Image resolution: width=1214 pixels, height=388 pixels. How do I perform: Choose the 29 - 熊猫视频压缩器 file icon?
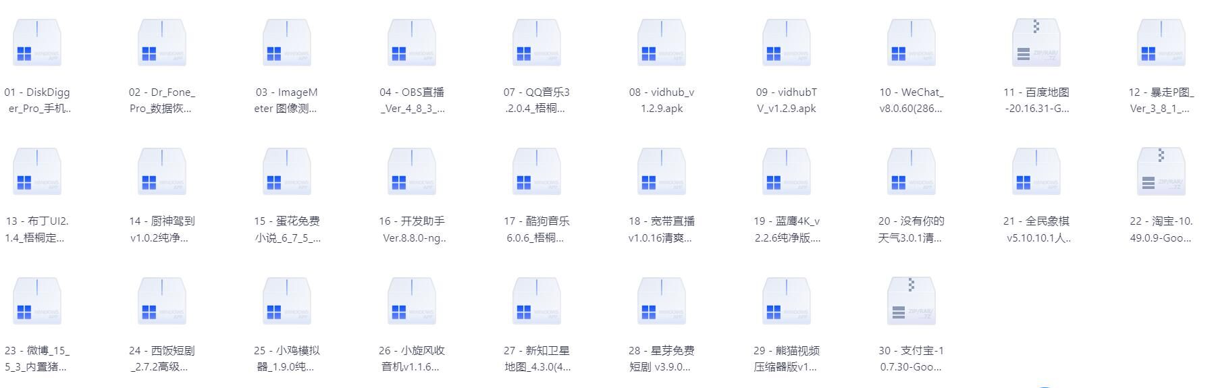(787, 302)
